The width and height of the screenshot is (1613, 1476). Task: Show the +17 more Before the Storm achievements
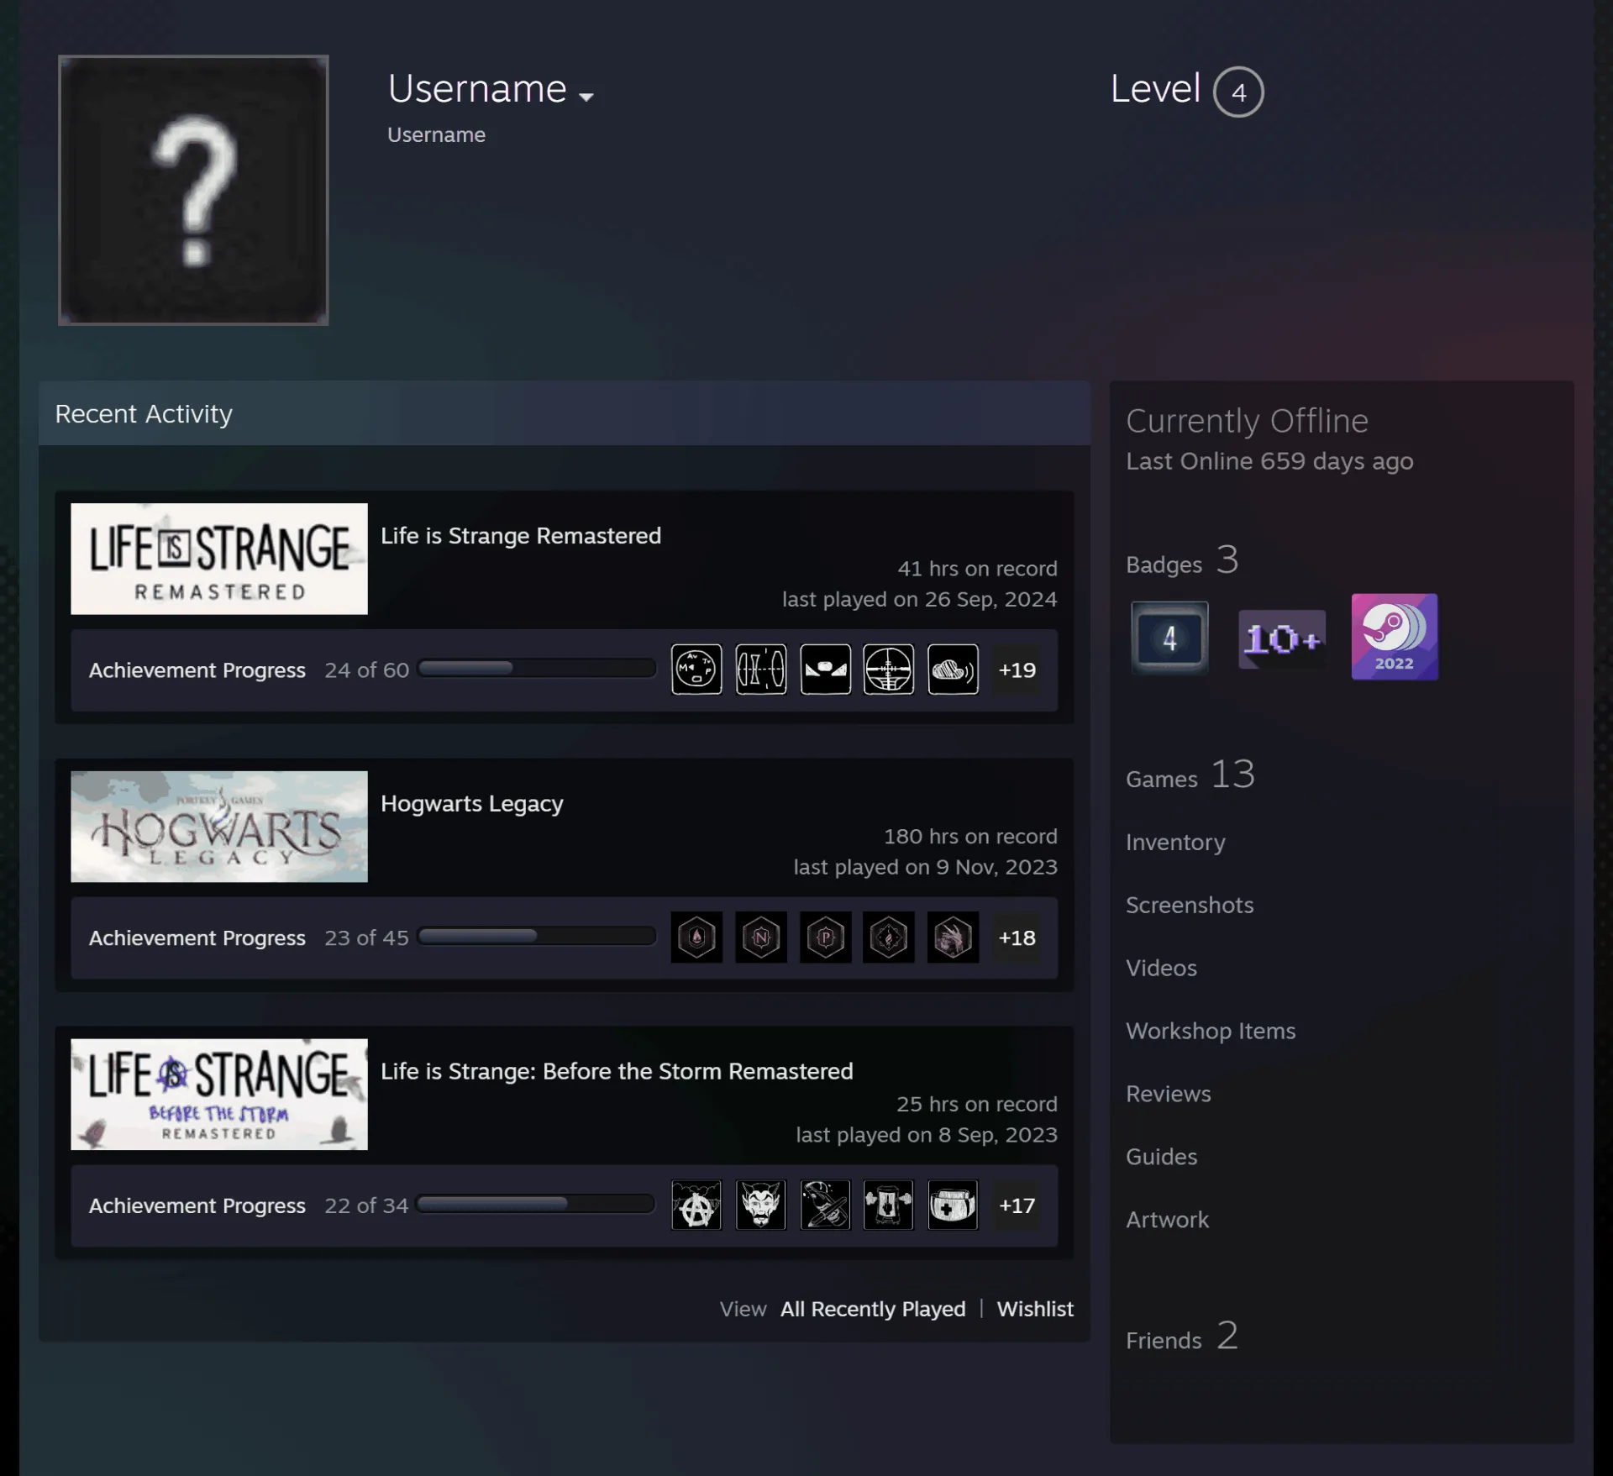click(1017, 1205)
